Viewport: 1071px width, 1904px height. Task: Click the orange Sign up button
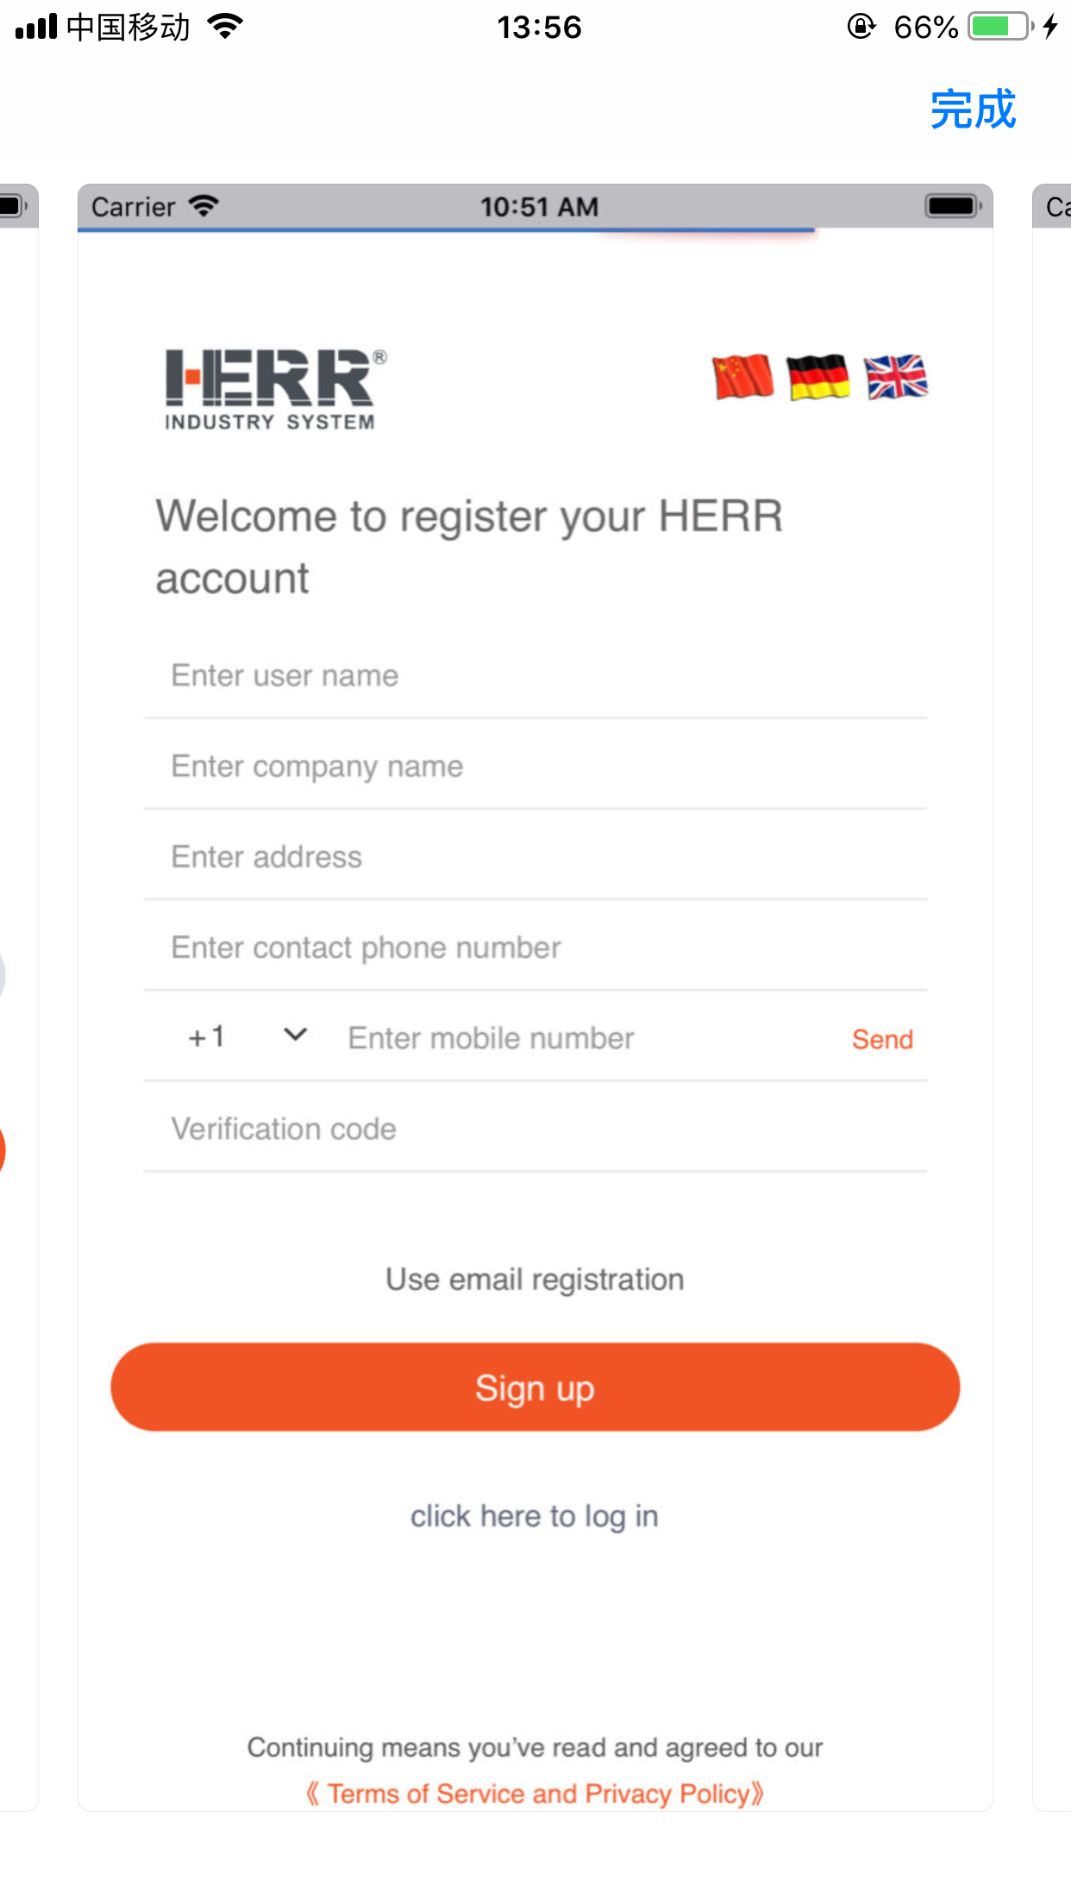535,1387
